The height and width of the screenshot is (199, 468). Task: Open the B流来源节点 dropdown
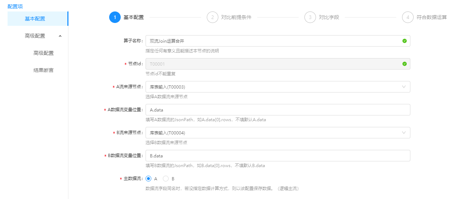pos(277,133)
